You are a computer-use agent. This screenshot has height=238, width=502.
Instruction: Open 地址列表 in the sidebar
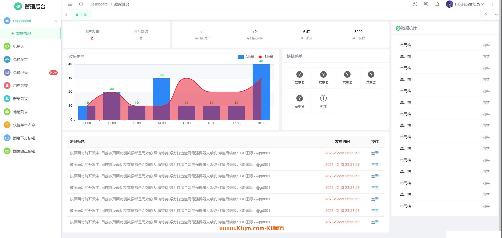[20, 112]
